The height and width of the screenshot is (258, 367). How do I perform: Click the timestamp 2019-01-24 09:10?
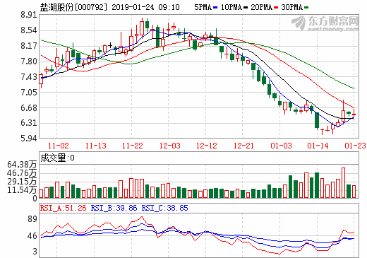click(145, 7)
